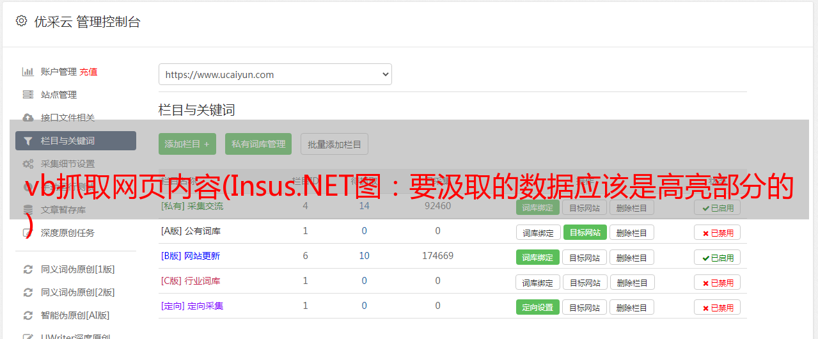Click 删除栏目 in the 定向采集 row
The width and height of the screenshot is (818, 339).
coord(632,308)
